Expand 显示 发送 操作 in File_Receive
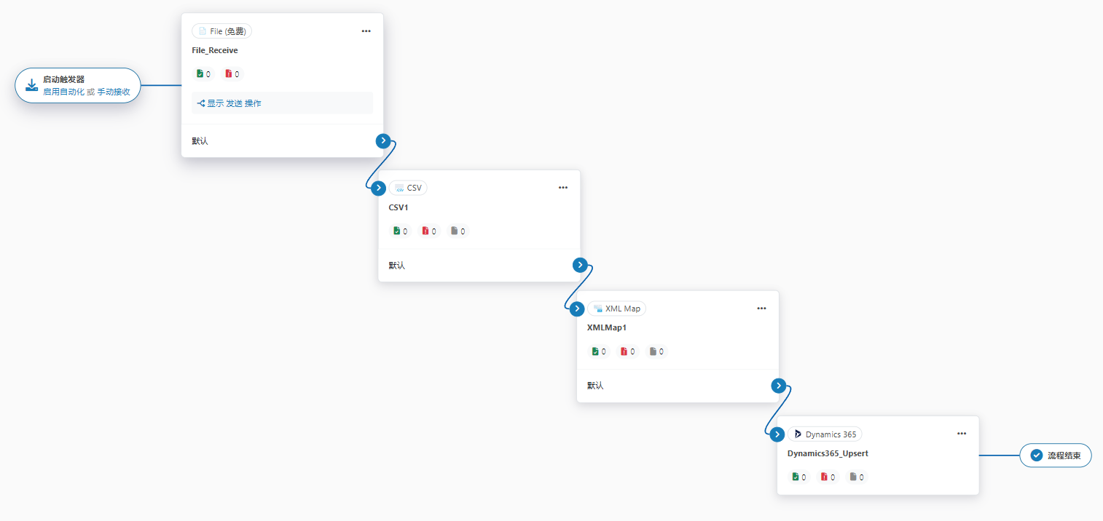 pos(229,103)
